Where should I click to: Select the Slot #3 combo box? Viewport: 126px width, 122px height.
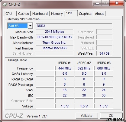[20, 26]
